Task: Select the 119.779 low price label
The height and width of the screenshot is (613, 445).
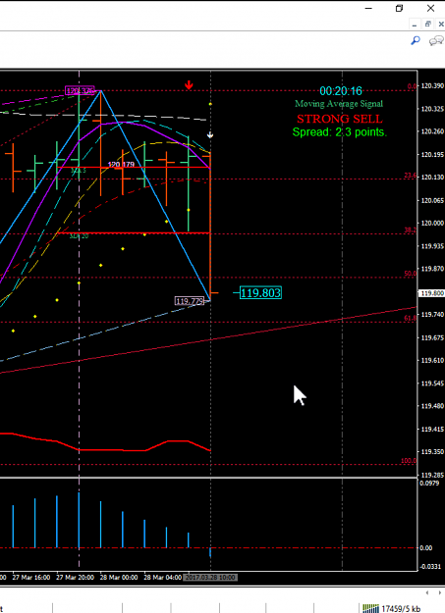Action: pyautogui.click(x=190, y=301)
